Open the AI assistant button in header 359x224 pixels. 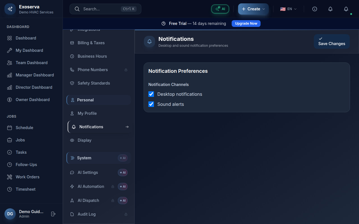(220, 9)
